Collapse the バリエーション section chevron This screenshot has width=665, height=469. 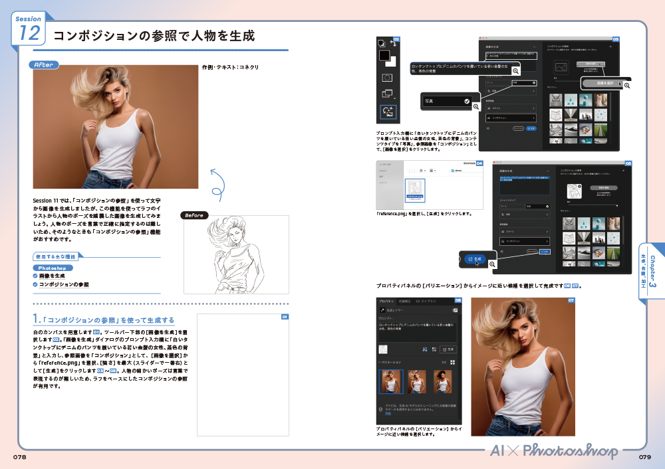(x=380, y=362)
